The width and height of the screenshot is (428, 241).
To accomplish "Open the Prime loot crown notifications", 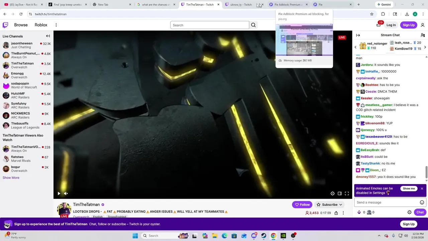I will pyautogui.click(x=379, y=25).
